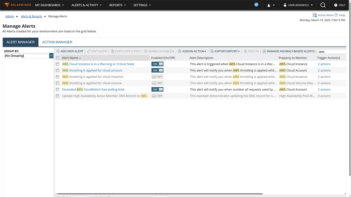The width and height of the screenshot is (351, 197).
Task: Switch to the Action Manager tab
Action: click(x=57, y=42)
